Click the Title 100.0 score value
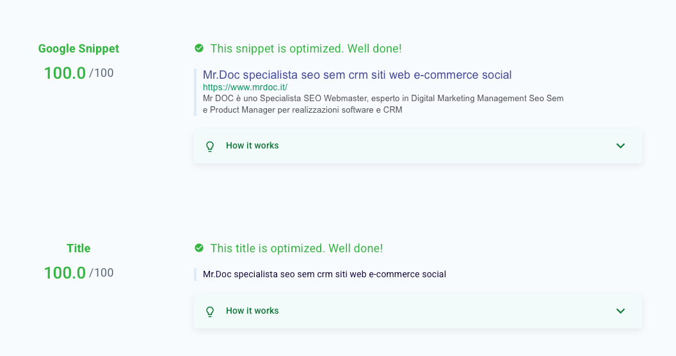Screen dimensions: 676x356 65,272
